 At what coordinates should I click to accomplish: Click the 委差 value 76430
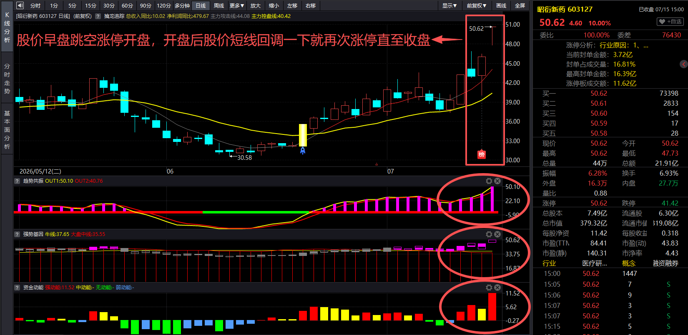tap(671, 35)
